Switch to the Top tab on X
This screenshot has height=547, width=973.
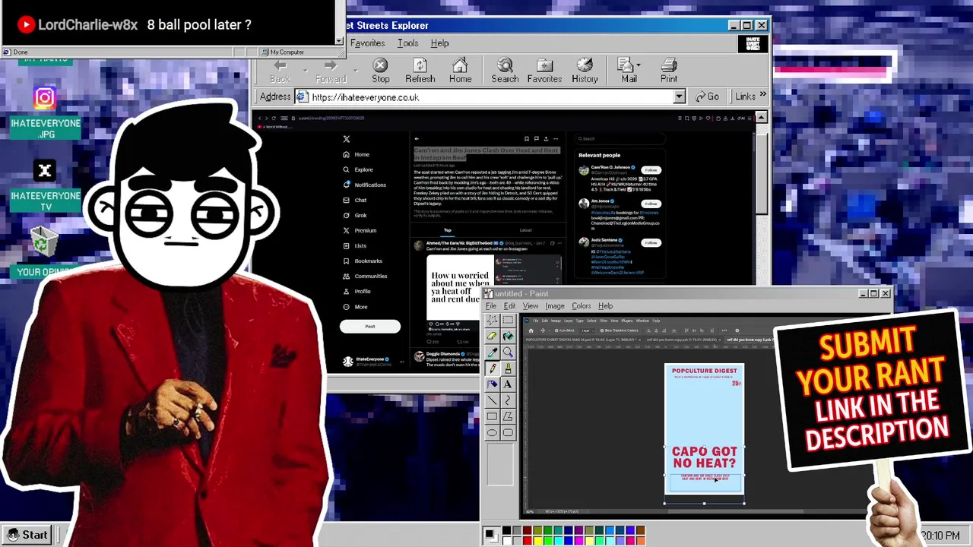(448, 230)
